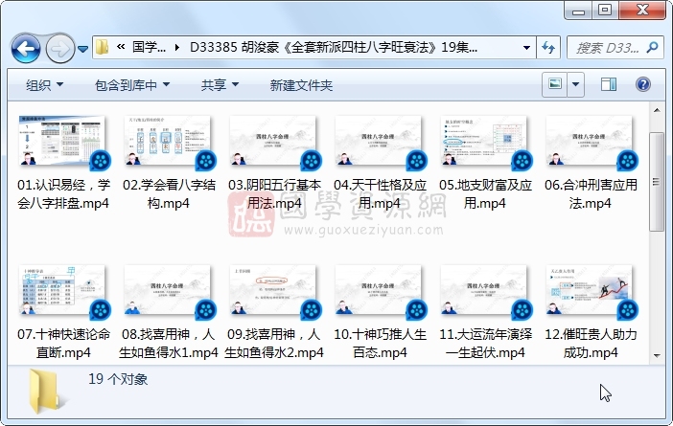This screenshot has width=673, height=426.
Task: Expand the breadcrumb arrow after 国学...
Action: click(176, 47)
